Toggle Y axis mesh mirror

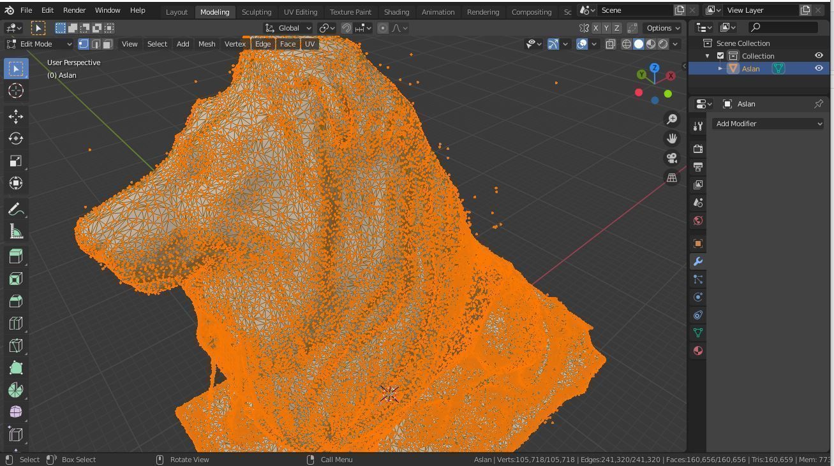coord(606,28)
